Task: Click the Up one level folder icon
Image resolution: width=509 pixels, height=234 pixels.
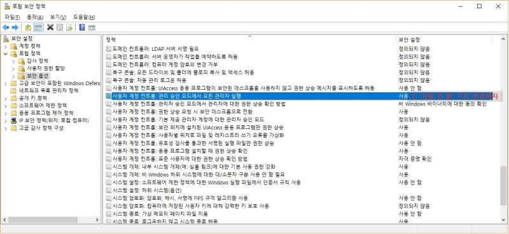Action: click(x=28, y=27)
